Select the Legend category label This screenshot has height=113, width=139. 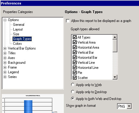point(13,72)
